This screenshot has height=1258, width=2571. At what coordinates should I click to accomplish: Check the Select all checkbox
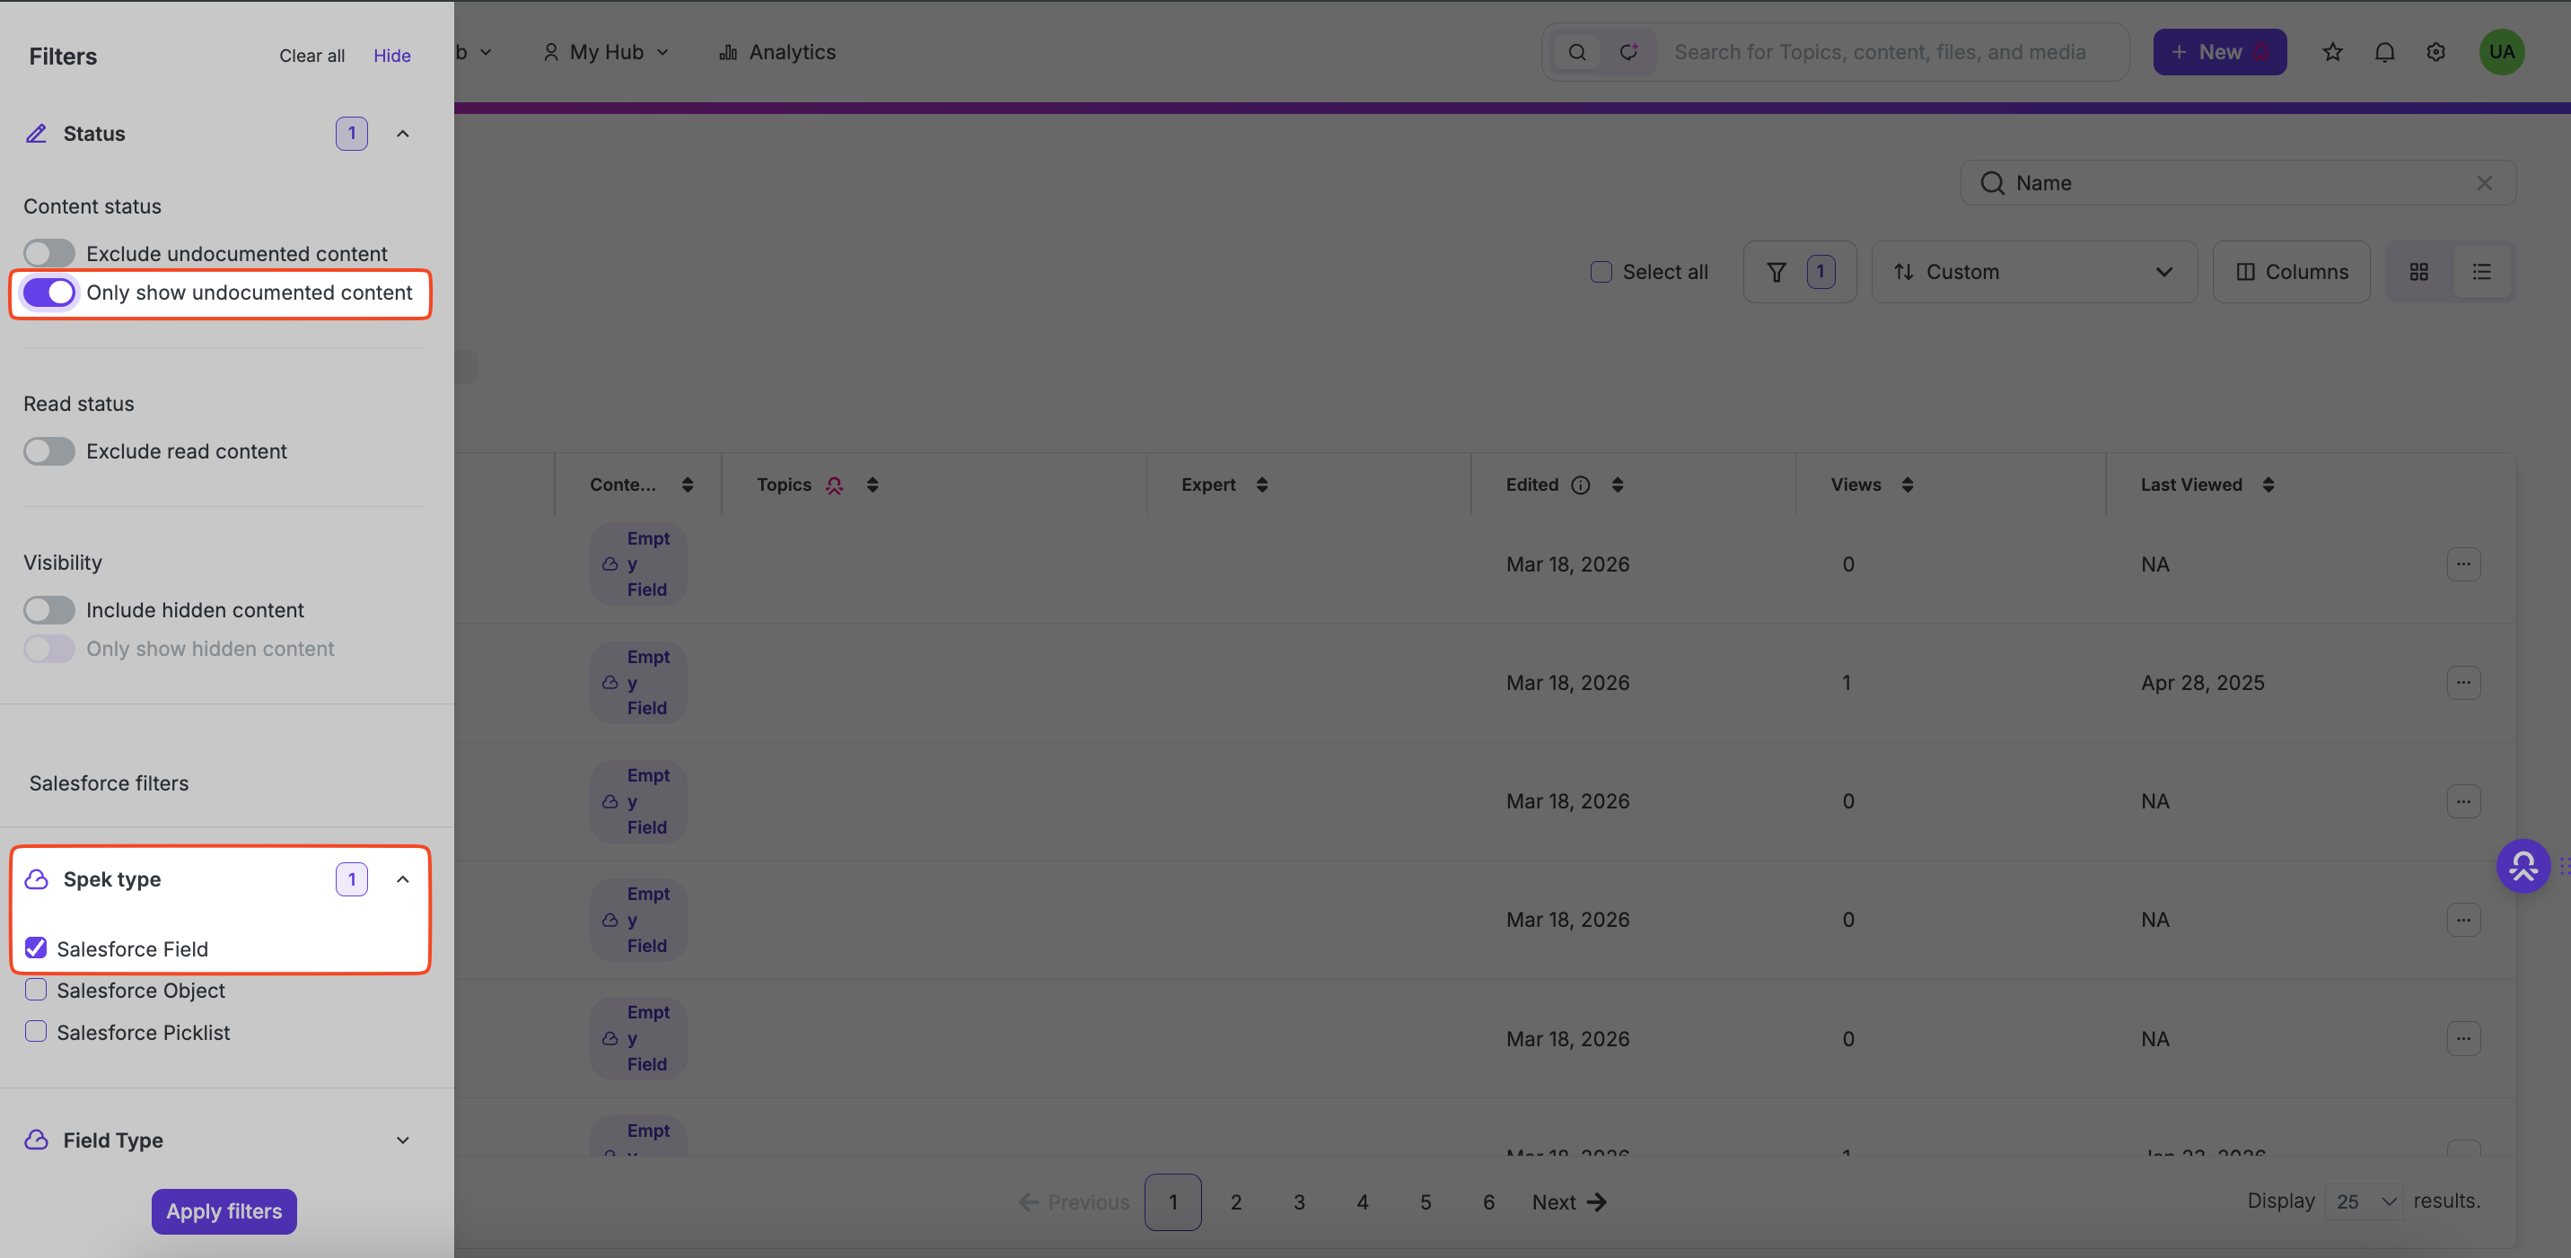(1601, 271)
